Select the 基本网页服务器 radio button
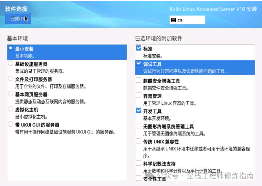 (11, 94)
